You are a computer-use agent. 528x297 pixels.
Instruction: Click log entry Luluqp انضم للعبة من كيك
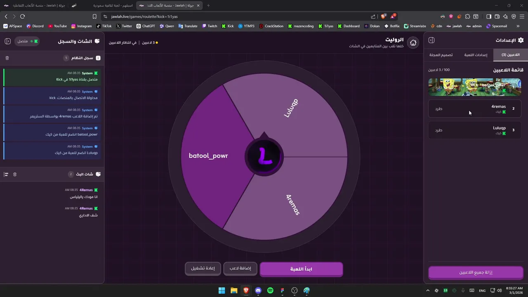(x=52, y=150)
